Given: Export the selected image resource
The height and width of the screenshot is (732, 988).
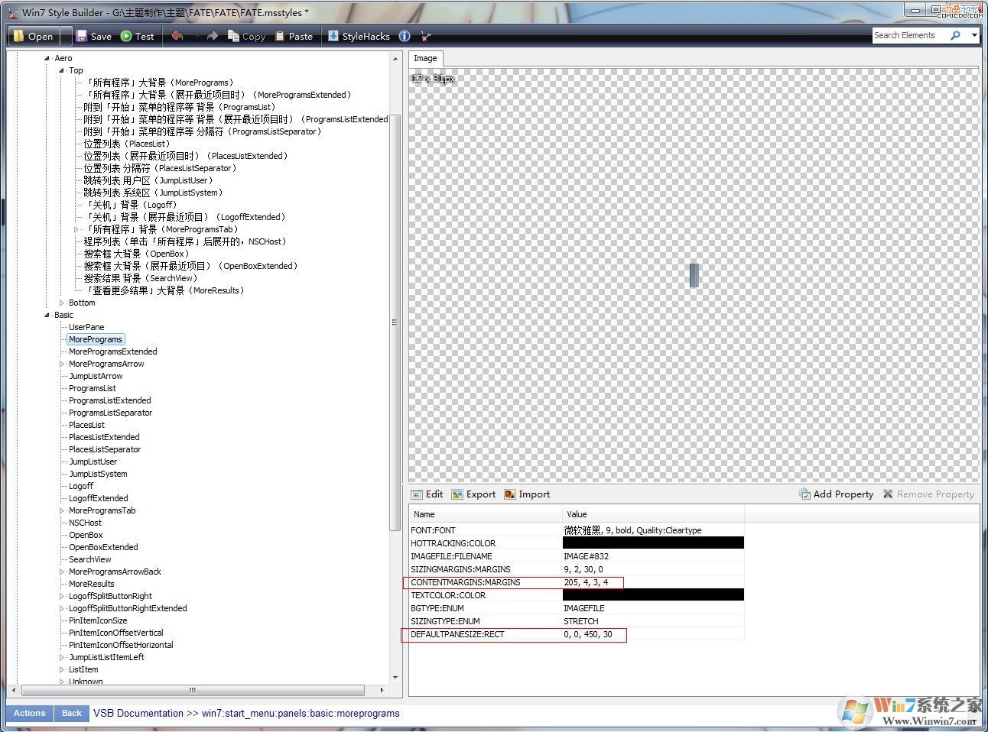Looking at the screenshot, I should 473,494.
